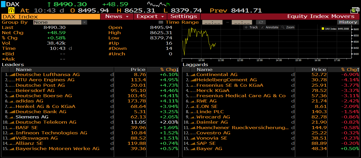361x158 pixels.
Task: Sort Laggards by % Chg column header
Action: pyautogui.click(x=344, y=70)
